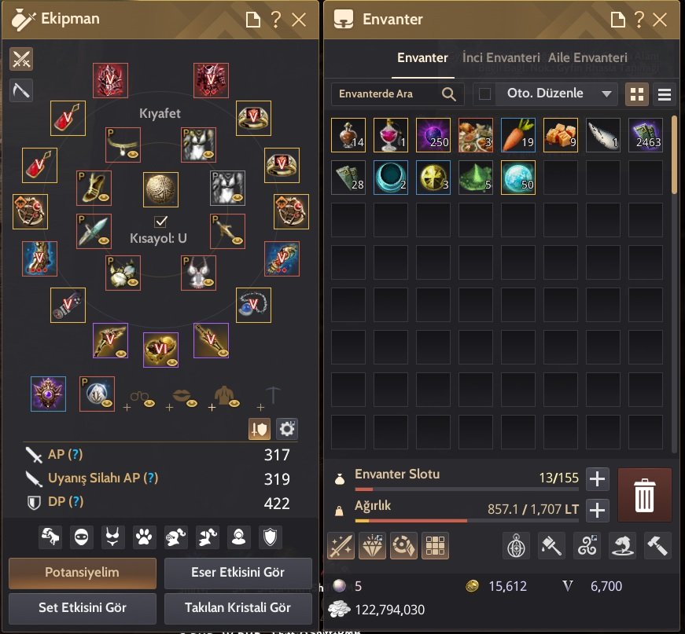Screen dimensions: 685x634
Task: Click the trash can delete icon
Action: tap(644, 495)
